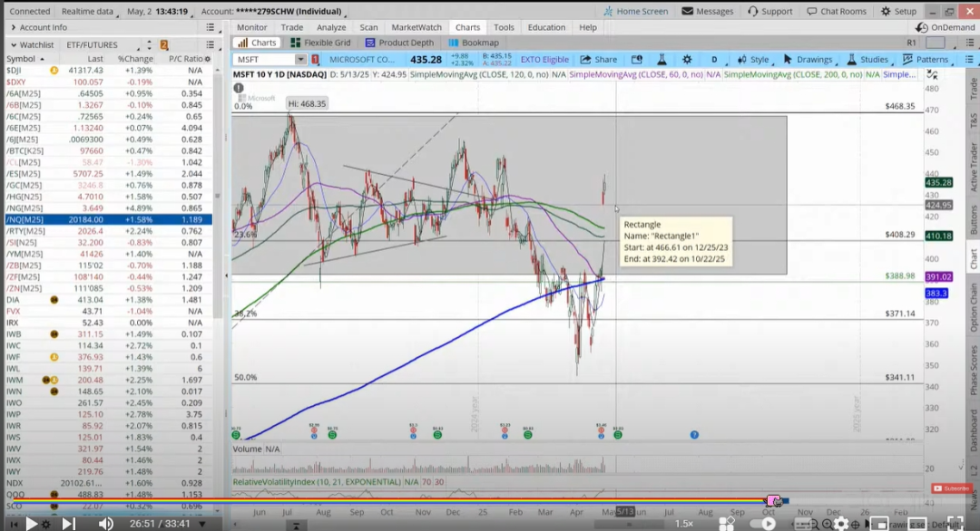Switch to the Analyze tab
Screen dimensions: 980x531
[331, 27]
